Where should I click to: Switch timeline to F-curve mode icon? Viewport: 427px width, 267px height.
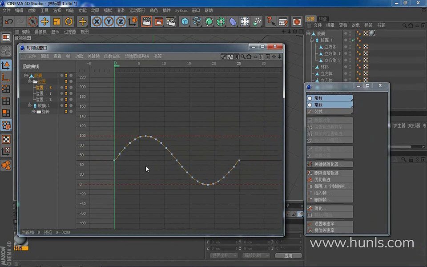[x=230, y=57]
